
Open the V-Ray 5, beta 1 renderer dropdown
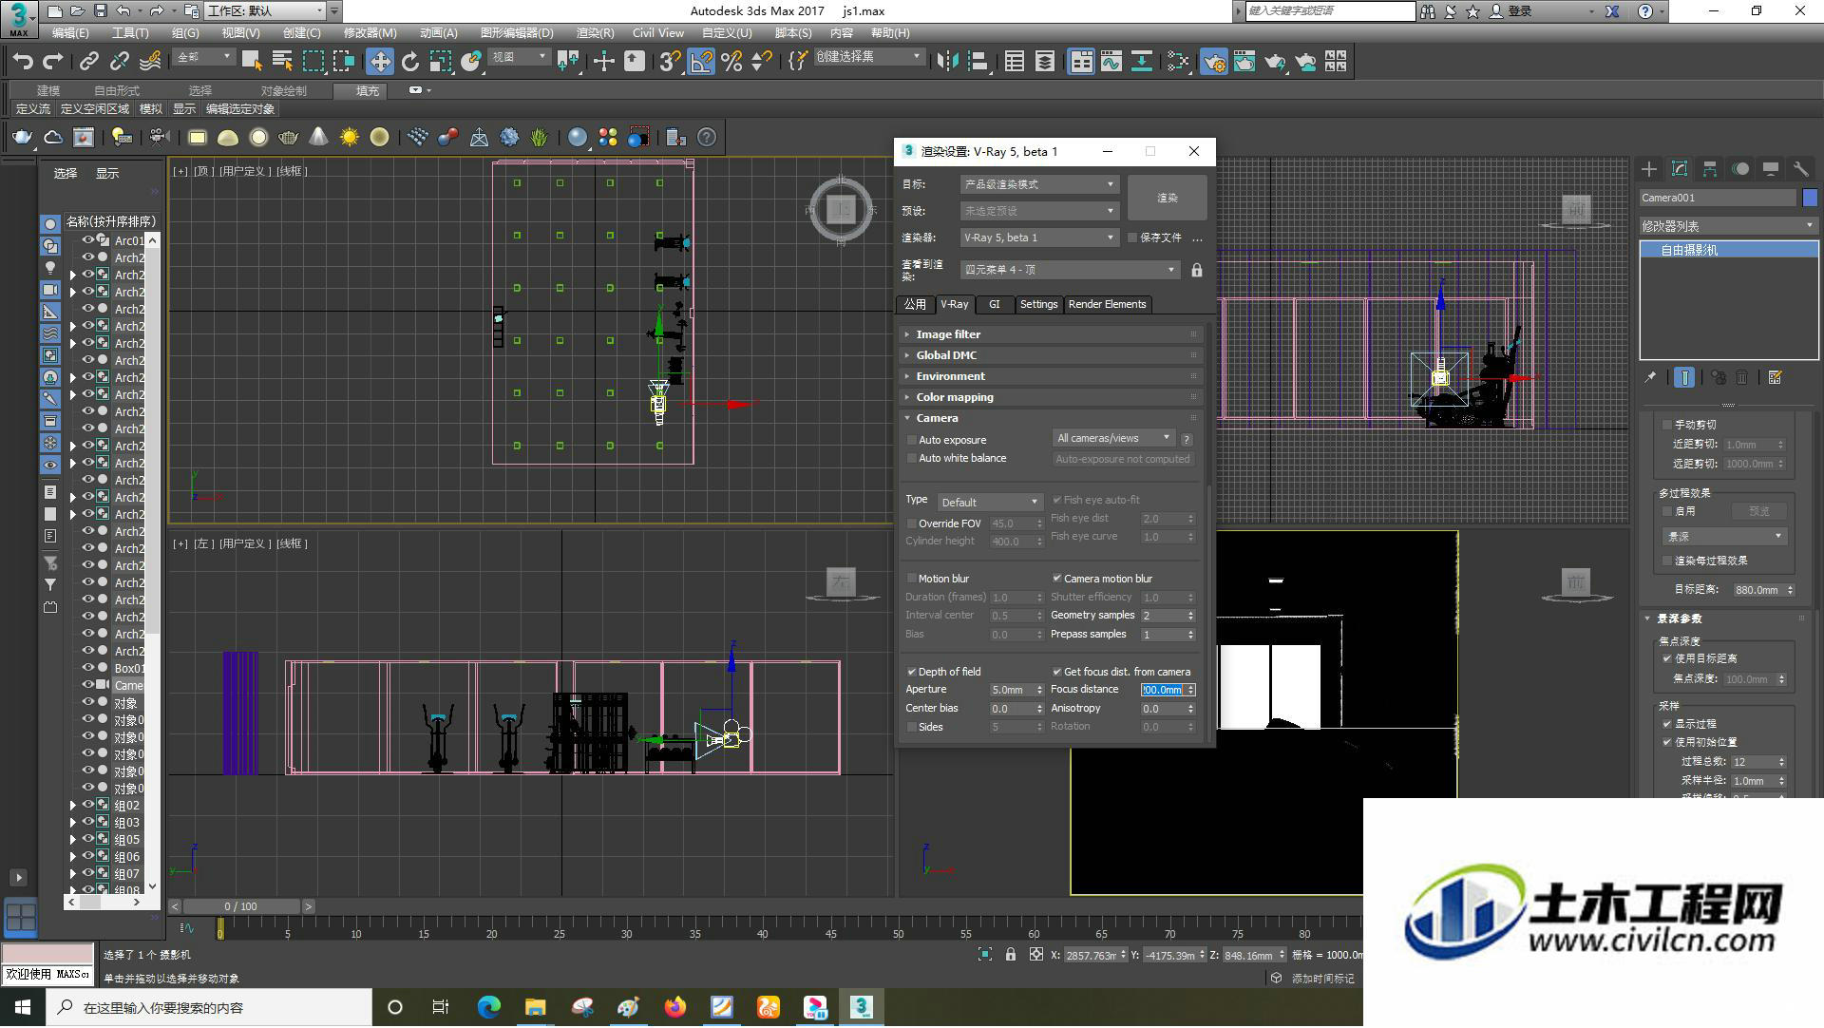(1039, 238)
